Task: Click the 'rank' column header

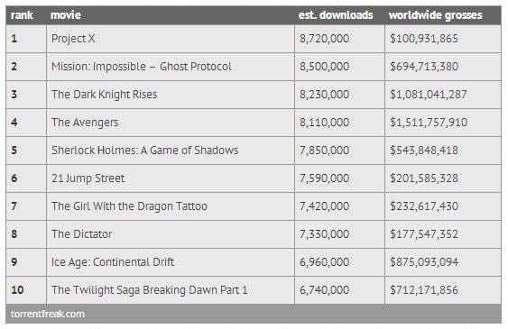Action: point(22,15)
